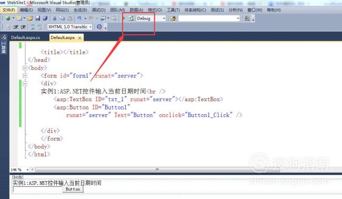
Task: Open the 测试(S) menu
Action: 217,10
